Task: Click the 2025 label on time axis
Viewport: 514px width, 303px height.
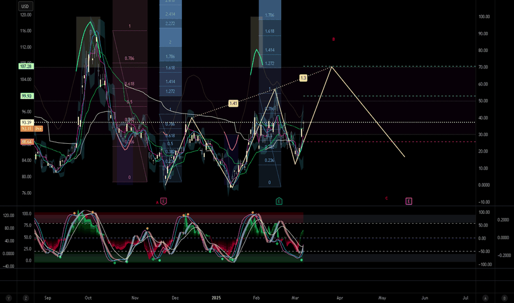Action: pyautogui.click(x=216, y=297)
